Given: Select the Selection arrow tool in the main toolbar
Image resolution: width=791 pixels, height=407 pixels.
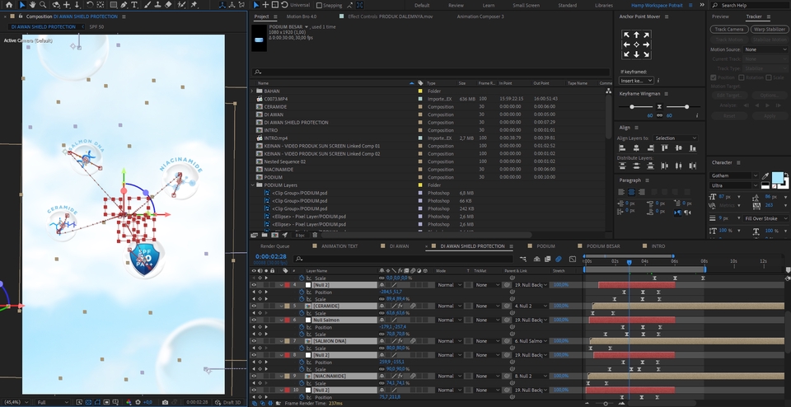Looking at the screenshot, I should coord(22,5).
